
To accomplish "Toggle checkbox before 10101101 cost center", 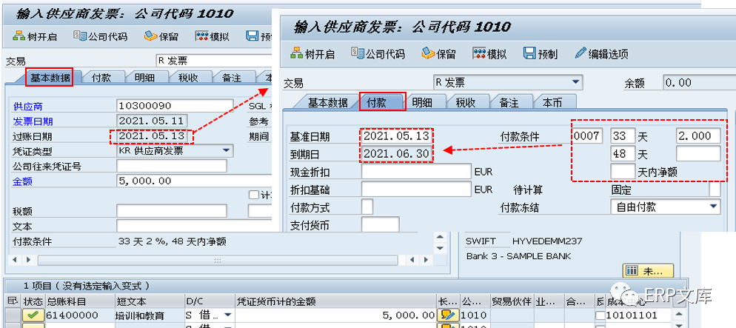I will 600,315.
